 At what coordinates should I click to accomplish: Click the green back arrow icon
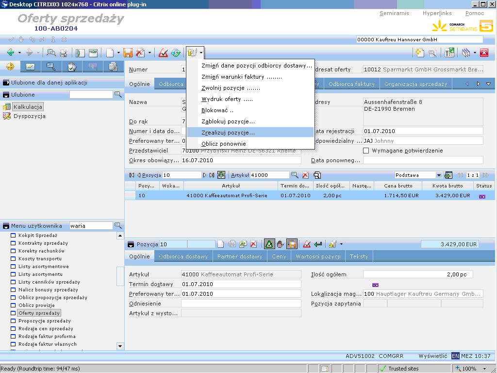click(x=11, y=52)
